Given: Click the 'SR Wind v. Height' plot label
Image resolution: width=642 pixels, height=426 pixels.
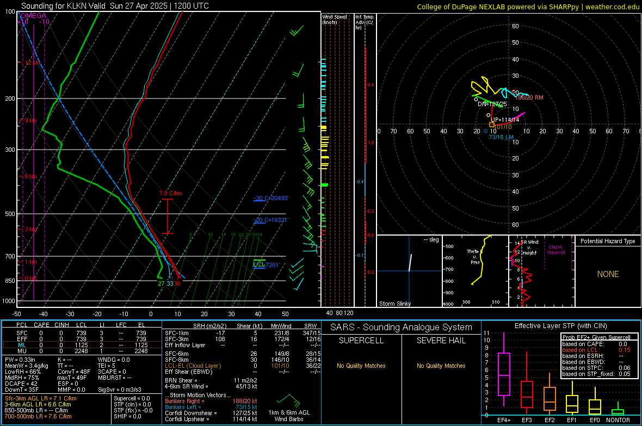Looking at the screenshot, I should [x=530, y=248].
